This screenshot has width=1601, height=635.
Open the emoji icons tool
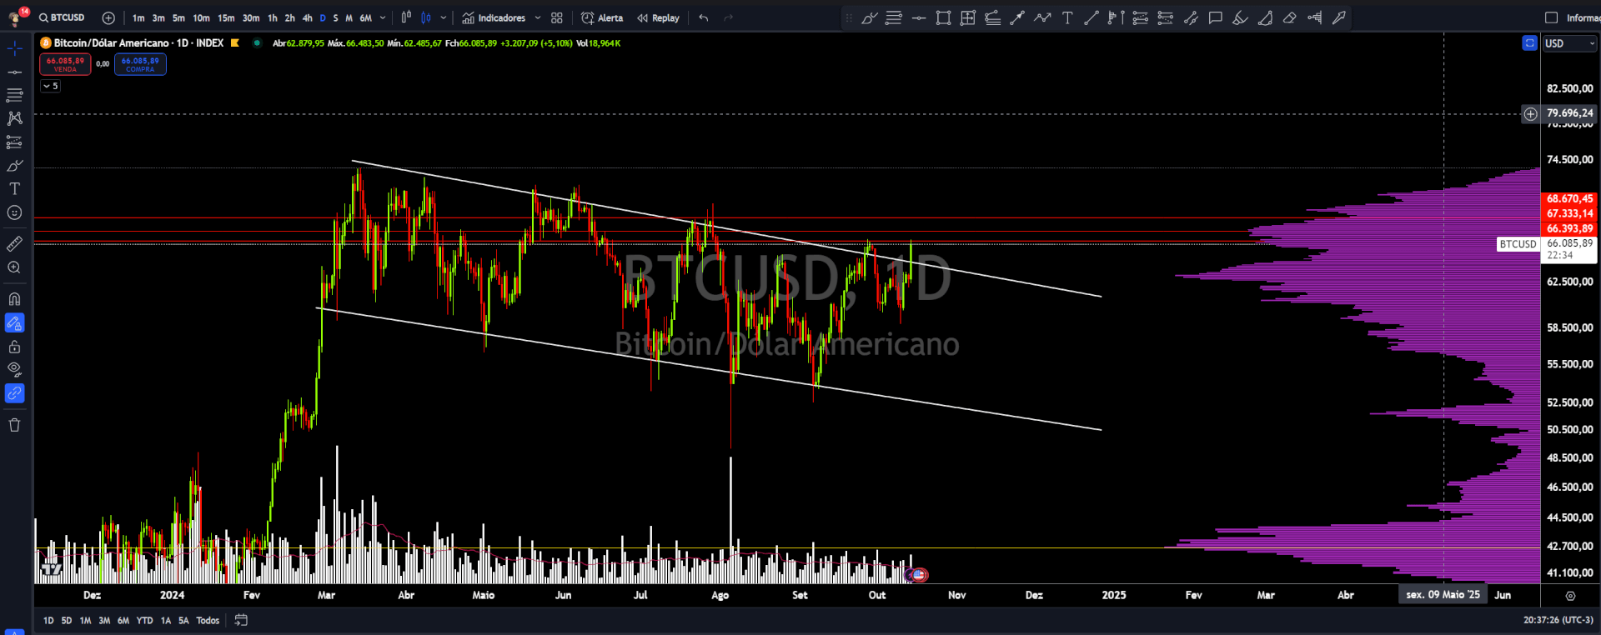coord(14,213)
